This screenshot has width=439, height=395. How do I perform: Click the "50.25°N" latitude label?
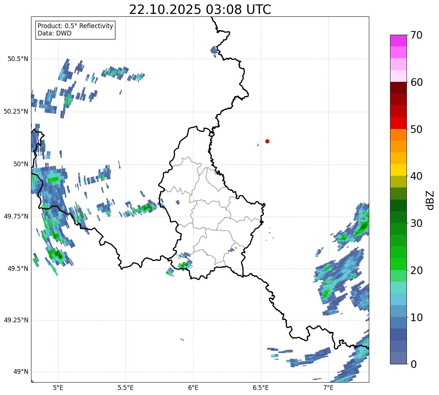tap(16, 111)
